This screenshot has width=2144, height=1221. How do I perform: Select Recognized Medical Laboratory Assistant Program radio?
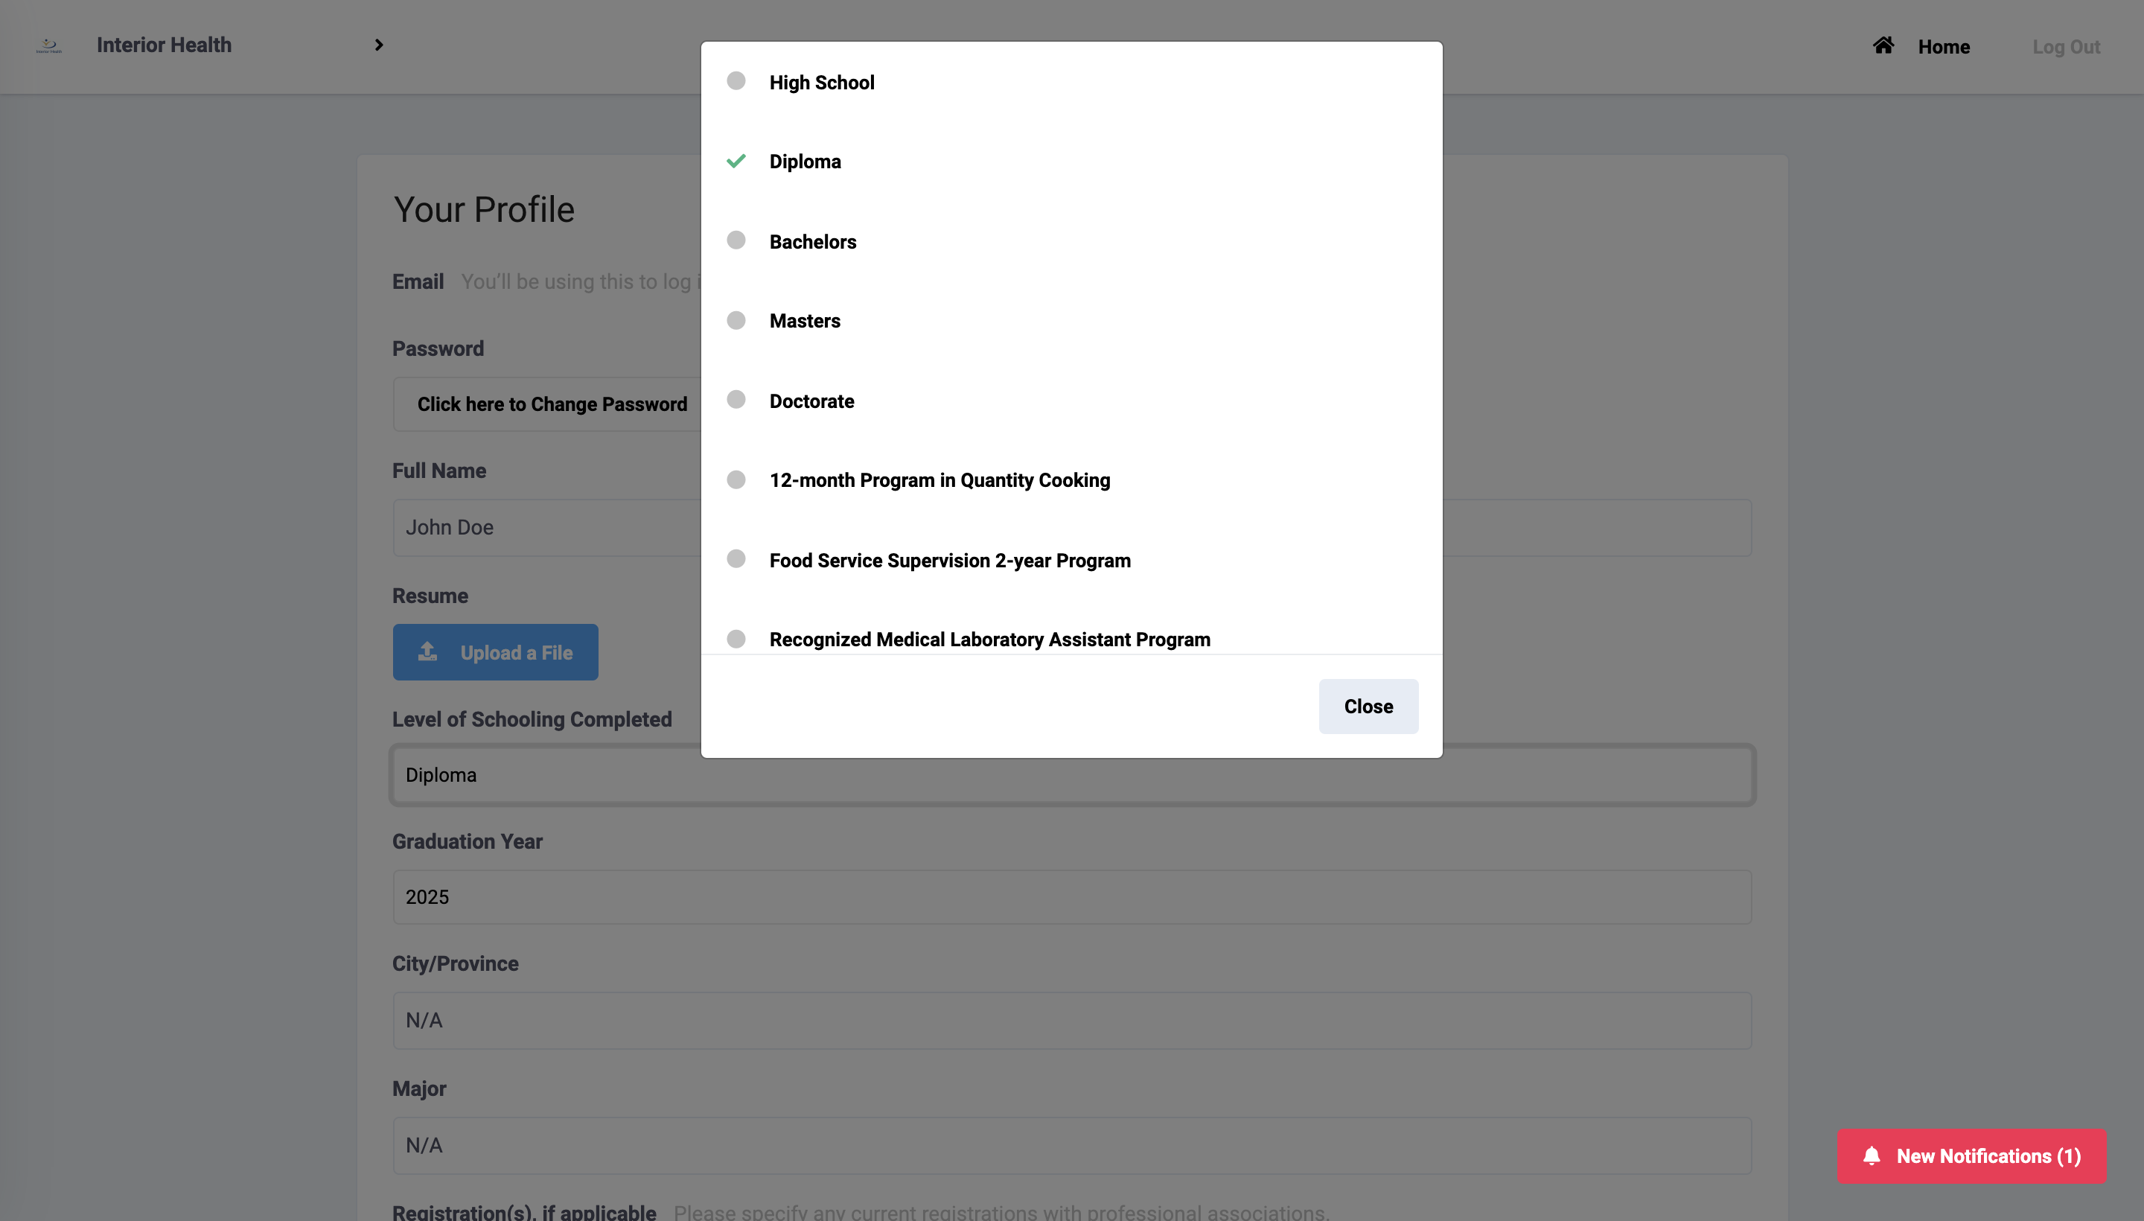(x=736, y=639)
